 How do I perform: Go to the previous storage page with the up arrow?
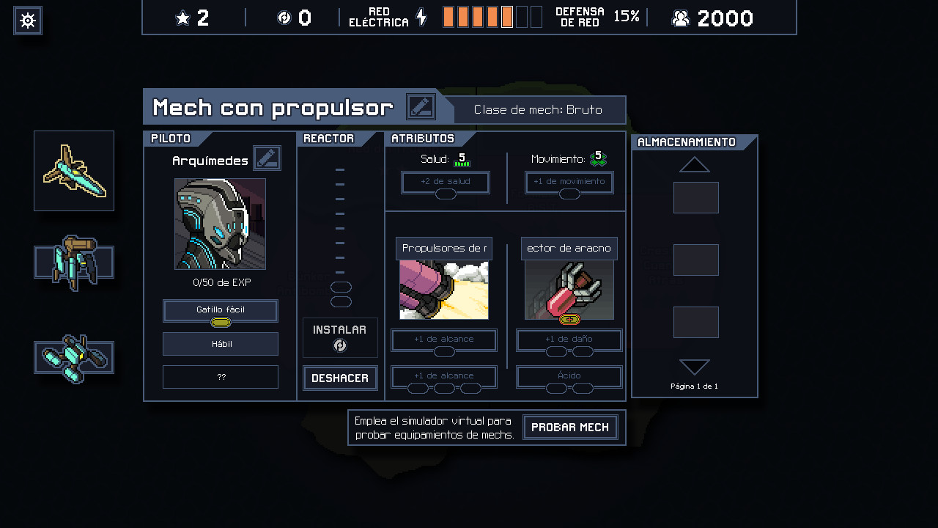point(695,164)
